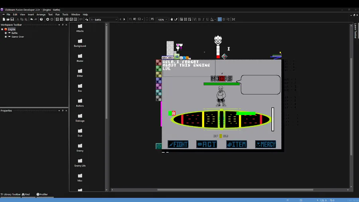
Task: Select the green enemy health bar object
Action: (222, 84)
